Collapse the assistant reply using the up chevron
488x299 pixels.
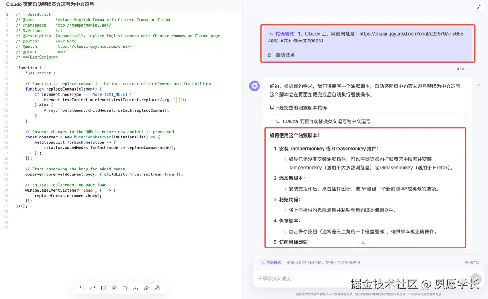[479, 85]
